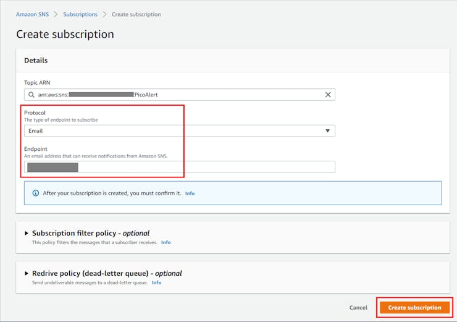
Task: Open Info link for Redrive policy
Action: coord(156,282)
